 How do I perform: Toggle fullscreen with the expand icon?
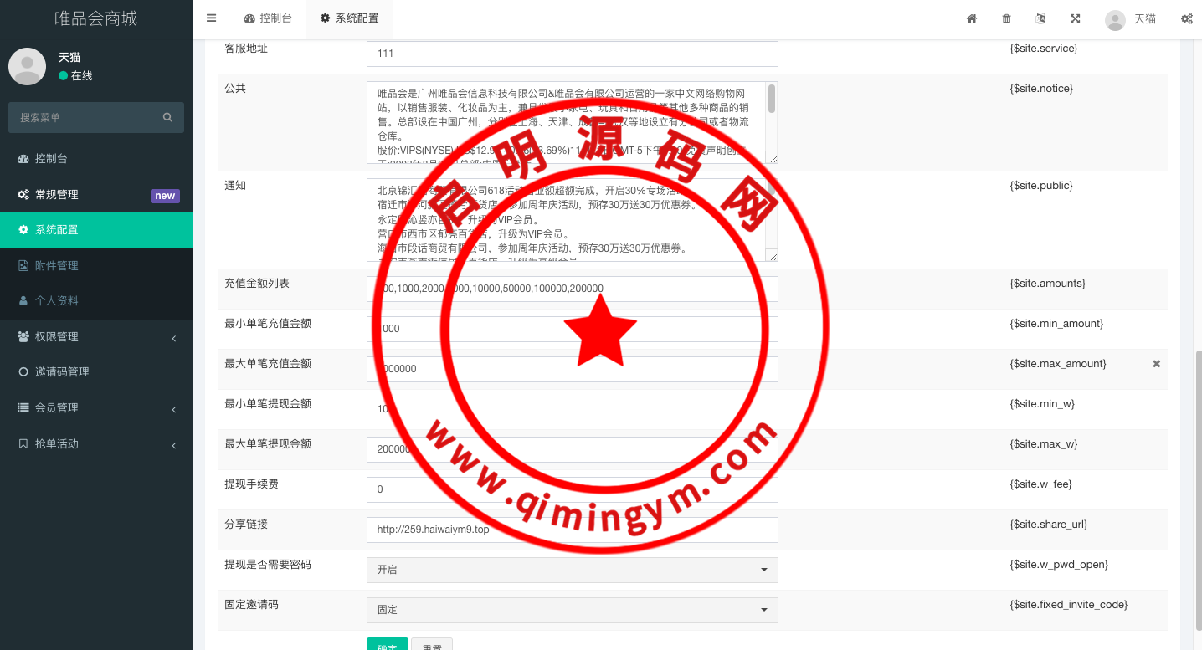pyautogui.click(x=1075, y=18)
